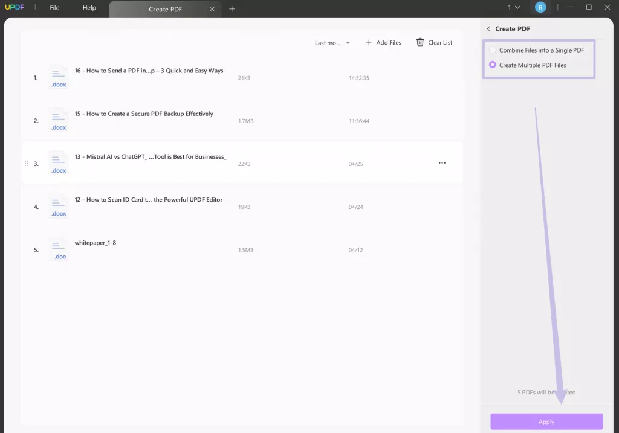Click the user avatar R icon
The height and width of the screenshot is (433, 619).
pos(540,8)
